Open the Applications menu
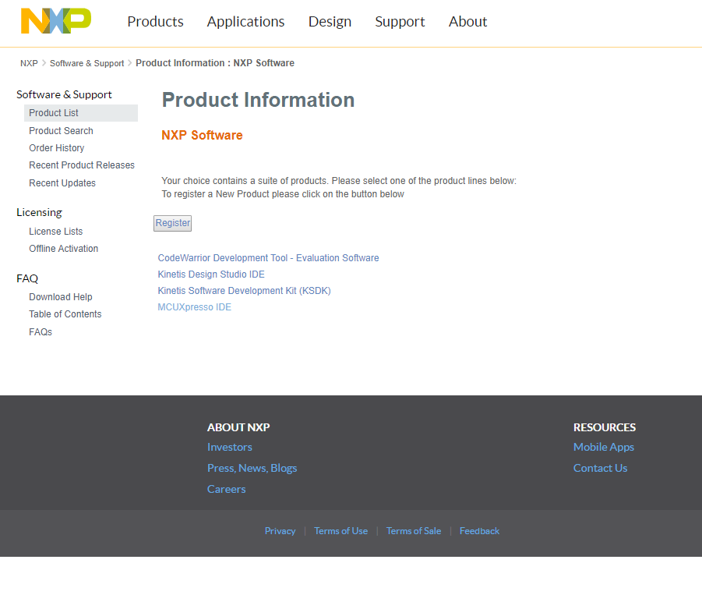Image resolution: width=702 pixels, height=595 pixels. click(x=245, y=22)
